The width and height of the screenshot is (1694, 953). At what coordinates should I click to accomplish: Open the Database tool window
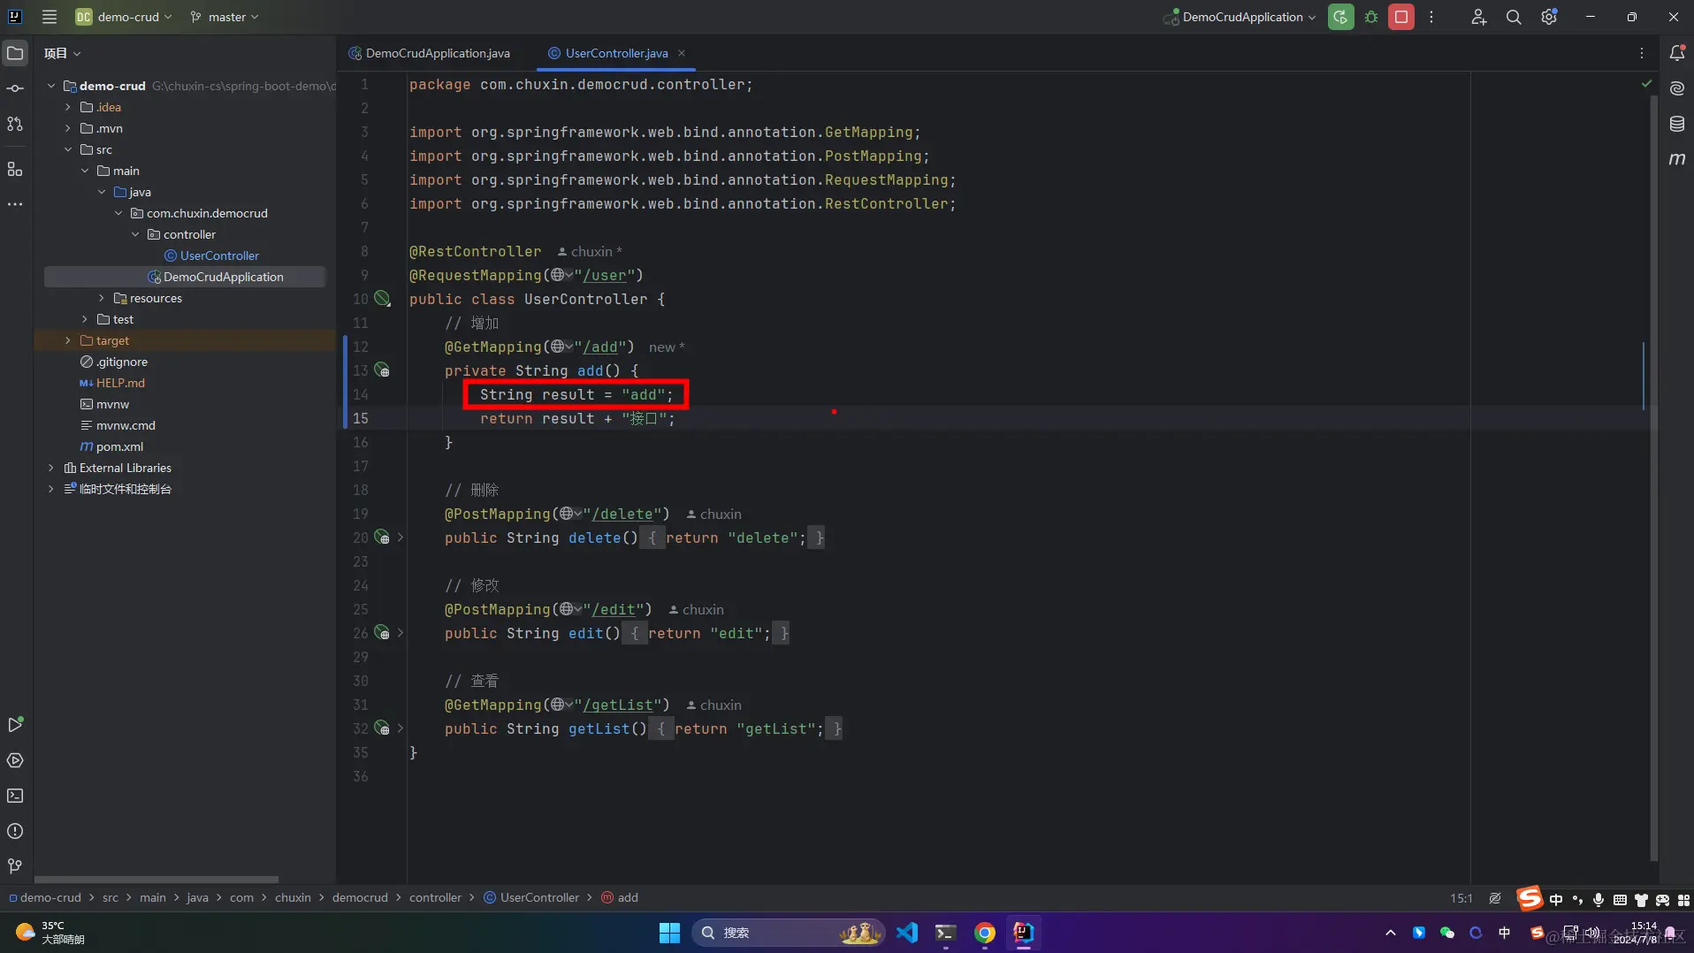(1677, 124)
